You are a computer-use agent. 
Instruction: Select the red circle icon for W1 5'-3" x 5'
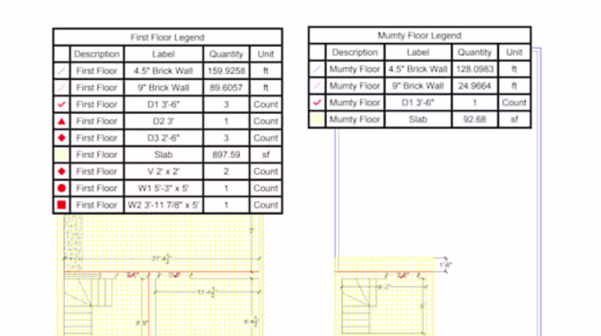(x=62, y=188)
